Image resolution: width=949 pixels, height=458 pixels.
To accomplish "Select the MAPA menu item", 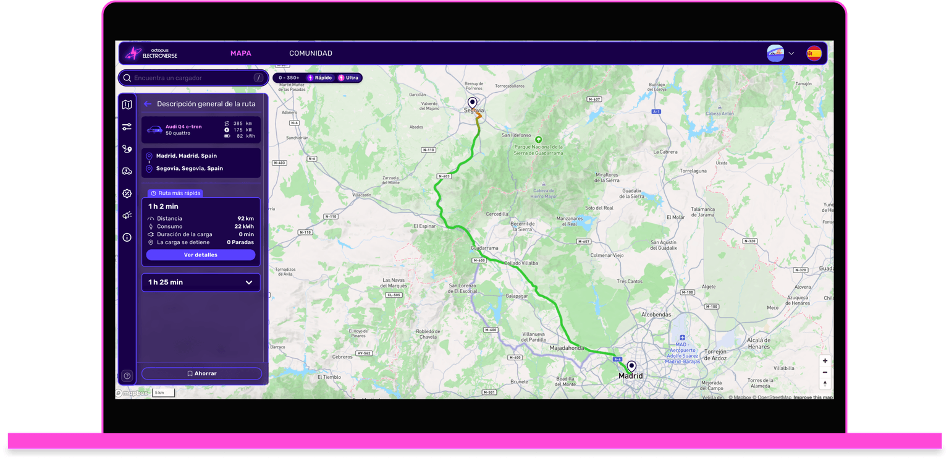I will point(241,53).
